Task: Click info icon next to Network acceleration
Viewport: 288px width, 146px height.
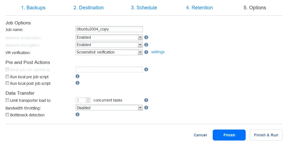Action: [146, 37]
